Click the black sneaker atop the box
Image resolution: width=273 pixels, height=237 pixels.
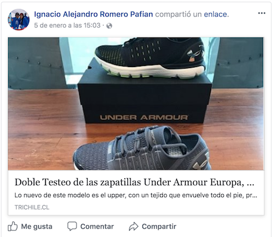150,58
